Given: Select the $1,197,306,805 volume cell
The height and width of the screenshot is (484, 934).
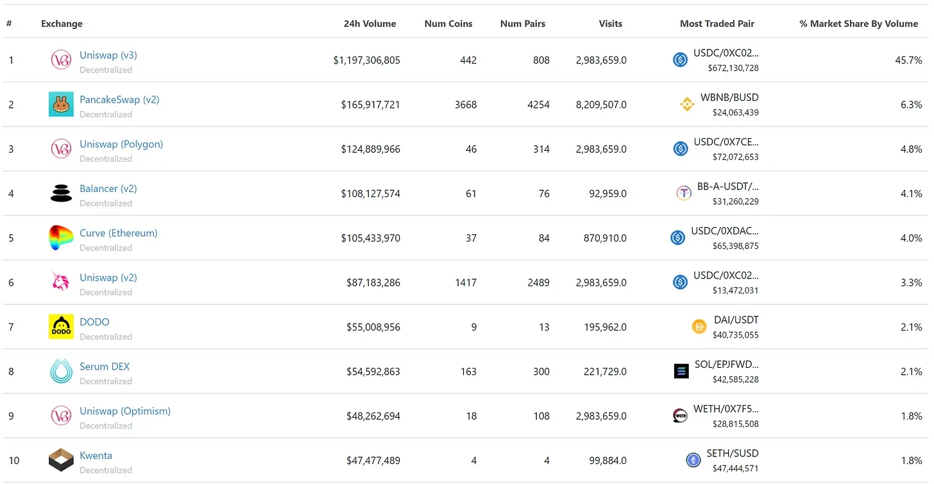Looking at the screenshot, I should [367, 60].
